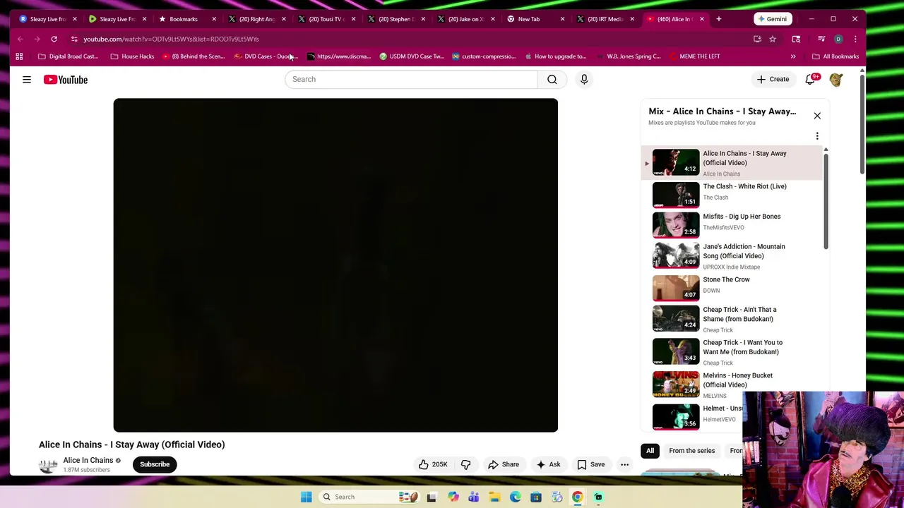Open the DVD Cases bookmark
904x508 pixels.
265,56
